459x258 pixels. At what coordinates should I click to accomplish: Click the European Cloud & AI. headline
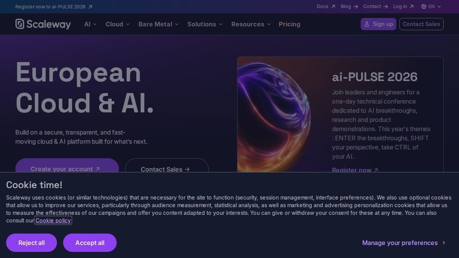[85, 88]
